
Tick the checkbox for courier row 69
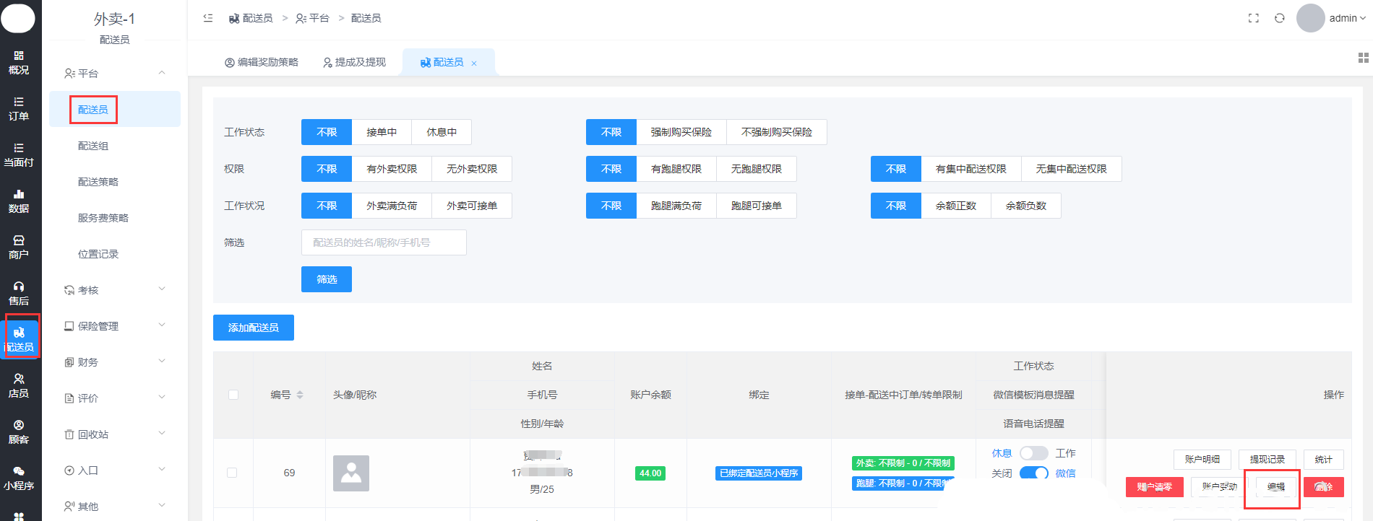232,473
